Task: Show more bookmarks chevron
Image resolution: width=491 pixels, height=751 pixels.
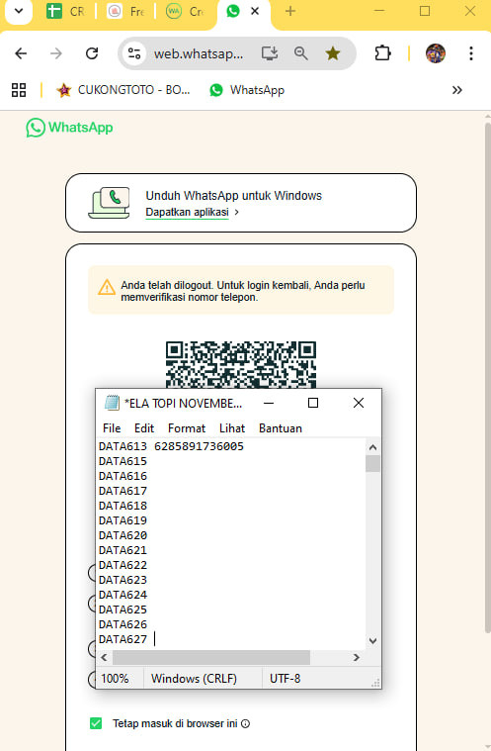Action: pos(457,90)
